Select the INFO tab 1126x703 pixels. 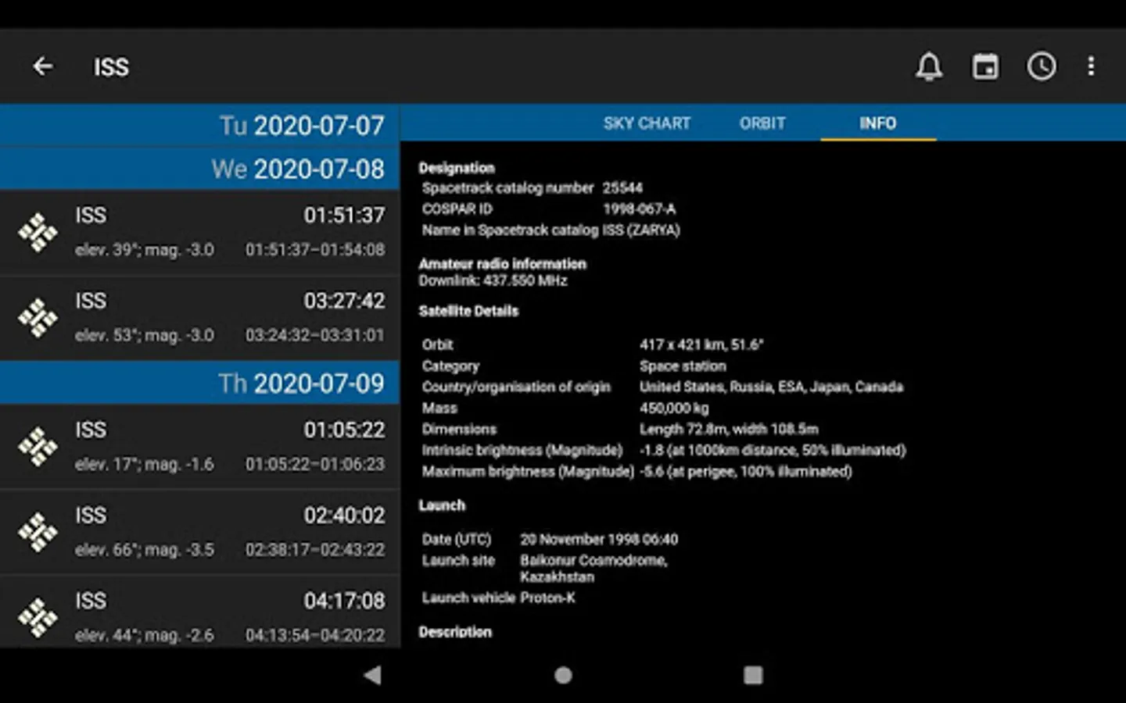pyautogui.click(x=877, y=123)
